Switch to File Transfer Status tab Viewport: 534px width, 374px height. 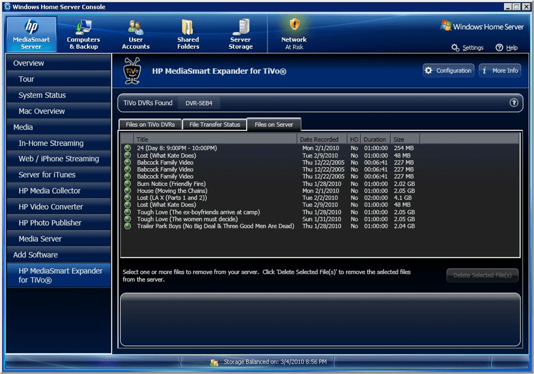click(x=215, y=124)
